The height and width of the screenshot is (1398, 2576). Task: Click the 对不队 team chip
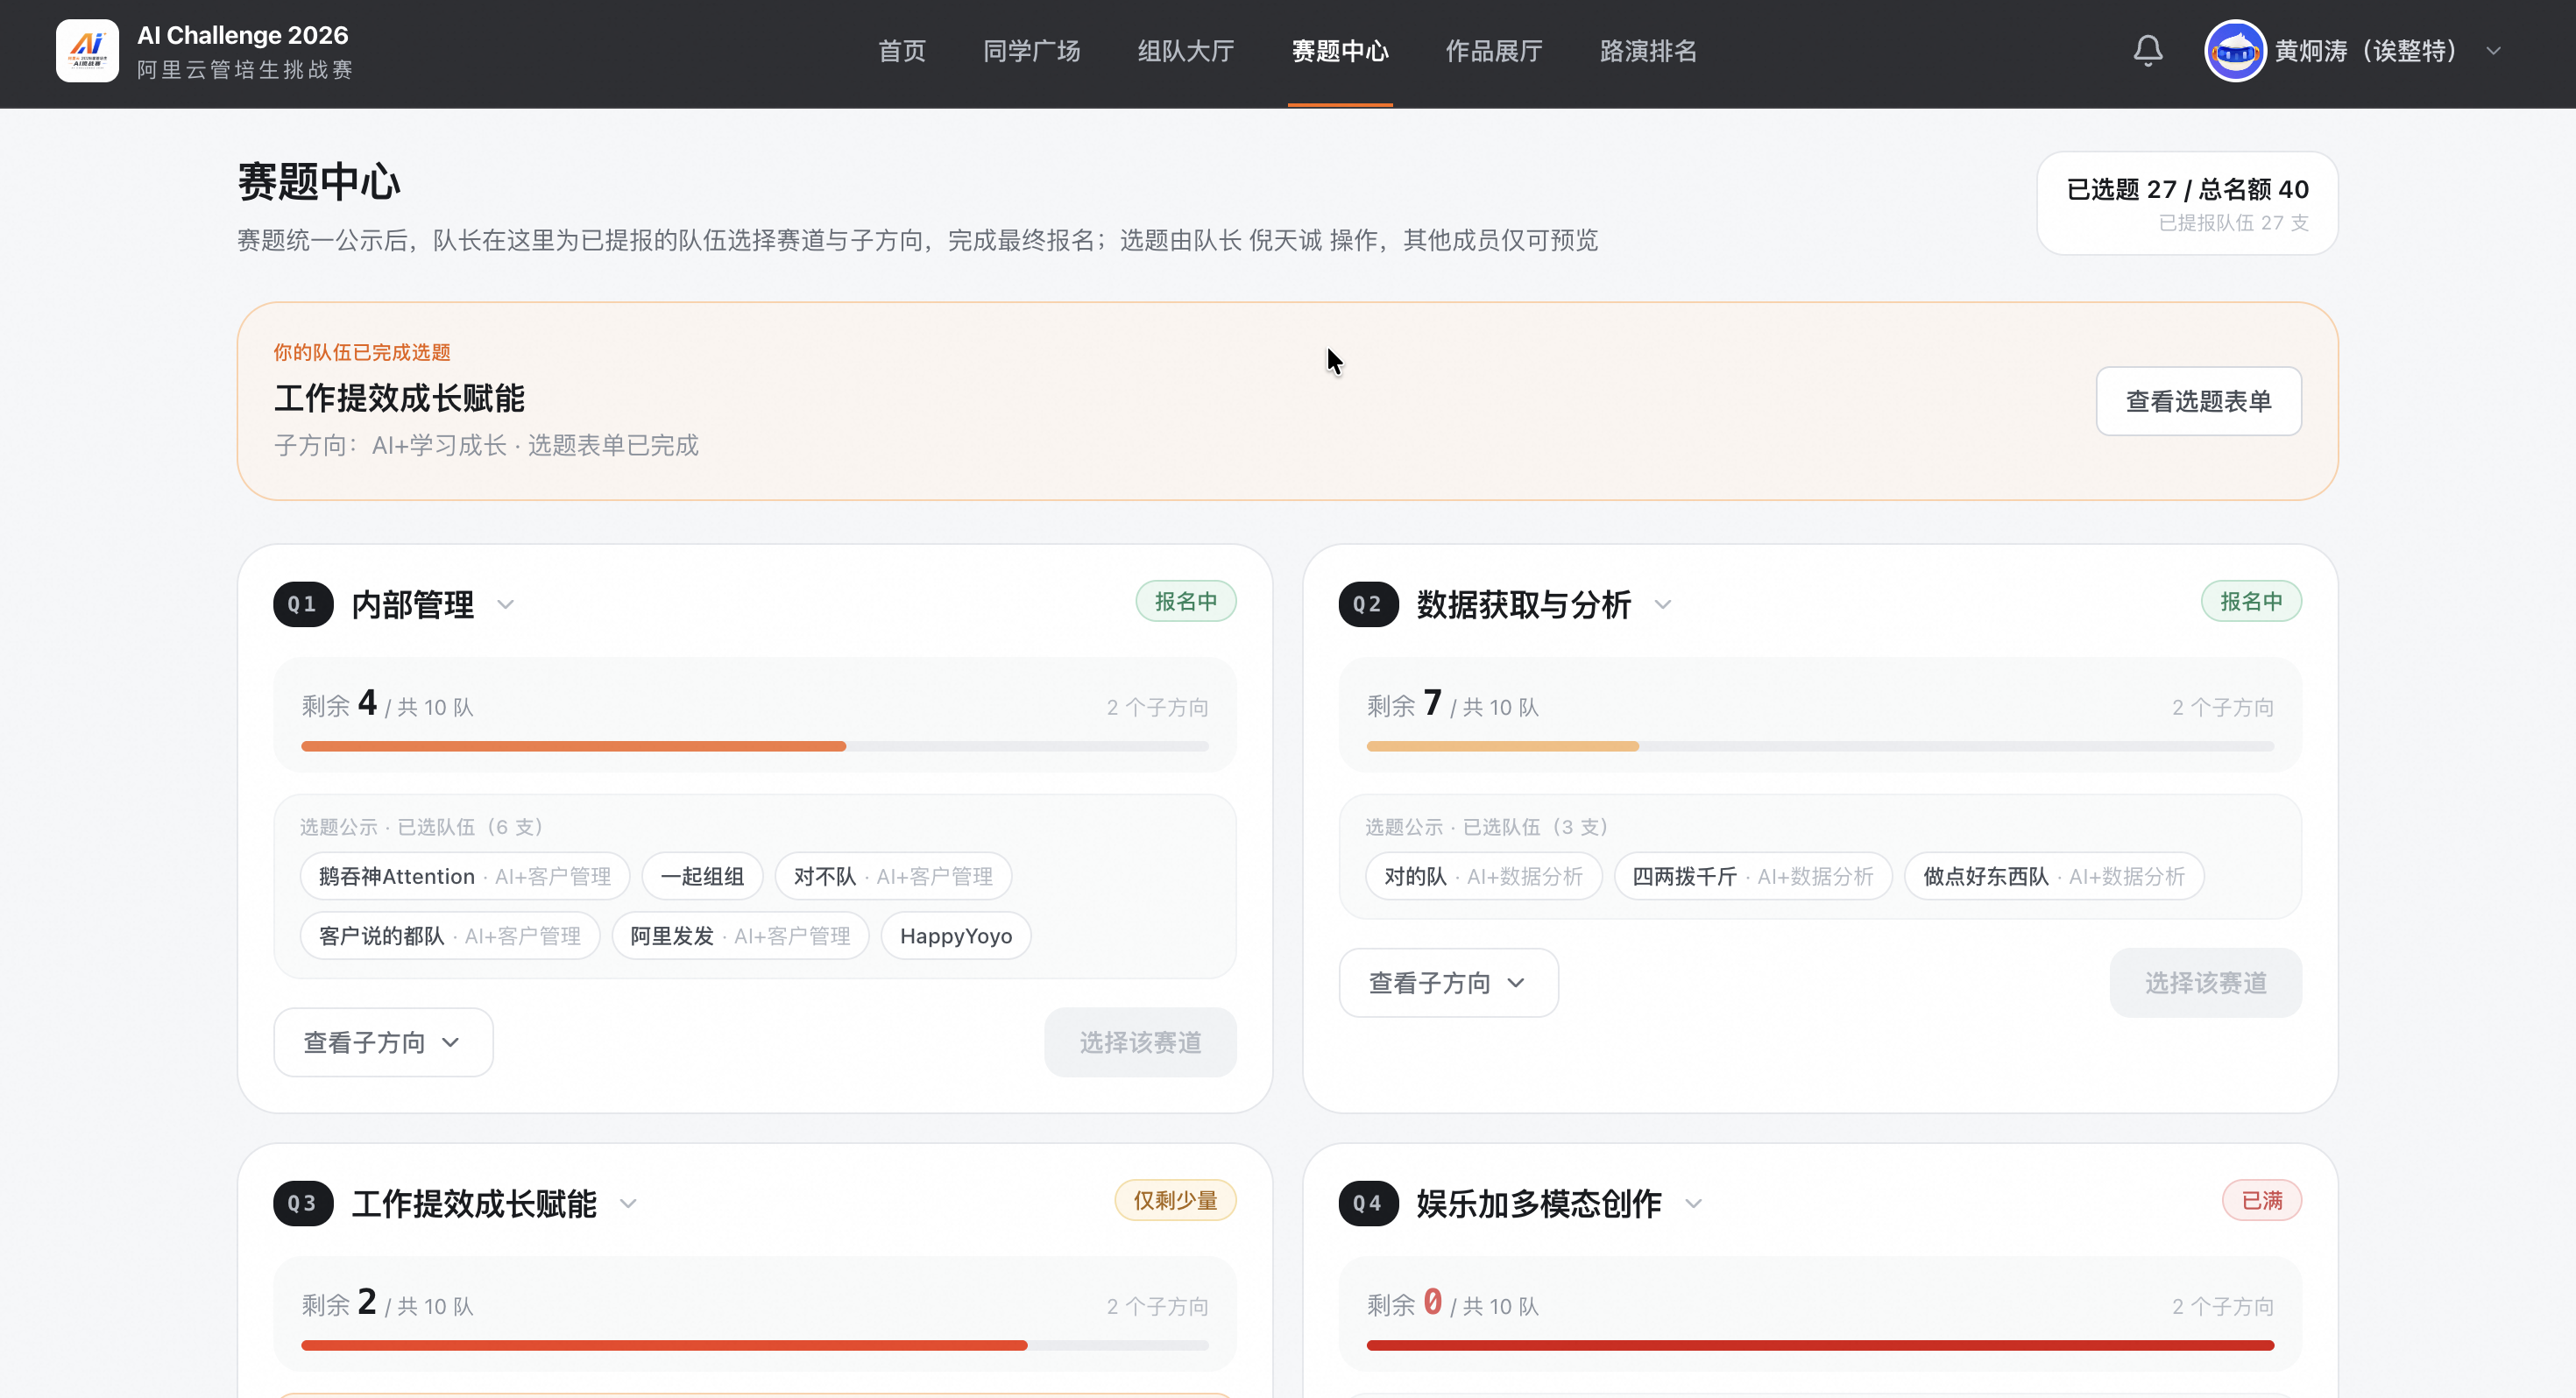click(x=893, y=877)
